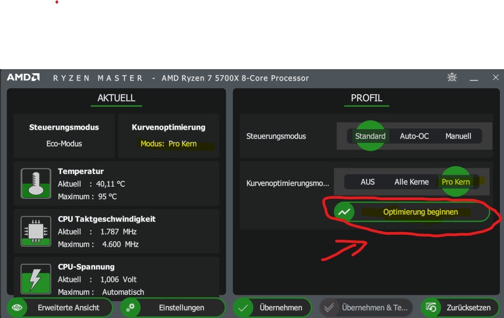Click the thermometer Temperatur icon
Viewport: 504px width, 318px height.
[36, 183]
